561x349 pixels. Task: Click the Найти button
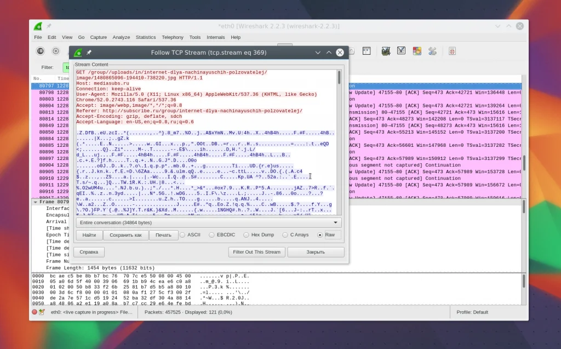tap(89, 235)
